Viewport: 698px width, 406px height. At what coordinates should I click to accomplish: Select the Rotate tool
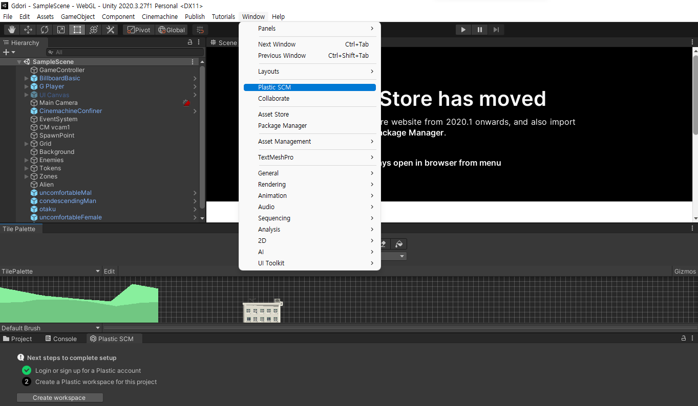tap(45, 30)
